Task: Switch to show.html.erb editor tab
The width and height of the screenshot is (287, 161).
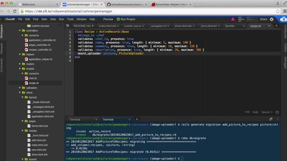Action: point(183,26)
